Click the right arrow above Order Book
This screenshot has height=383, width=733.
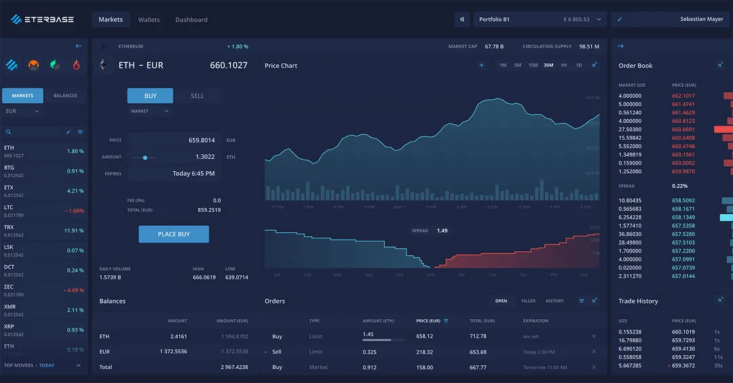620,45
